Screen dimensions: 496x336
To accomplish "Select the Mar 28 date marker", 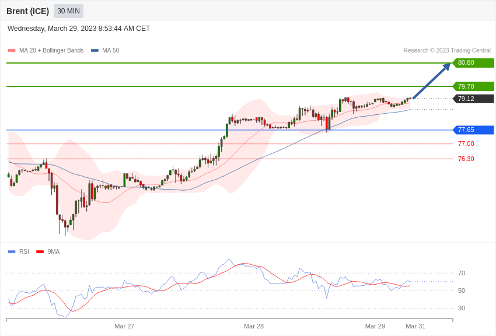I will click(x=254, y=326).
